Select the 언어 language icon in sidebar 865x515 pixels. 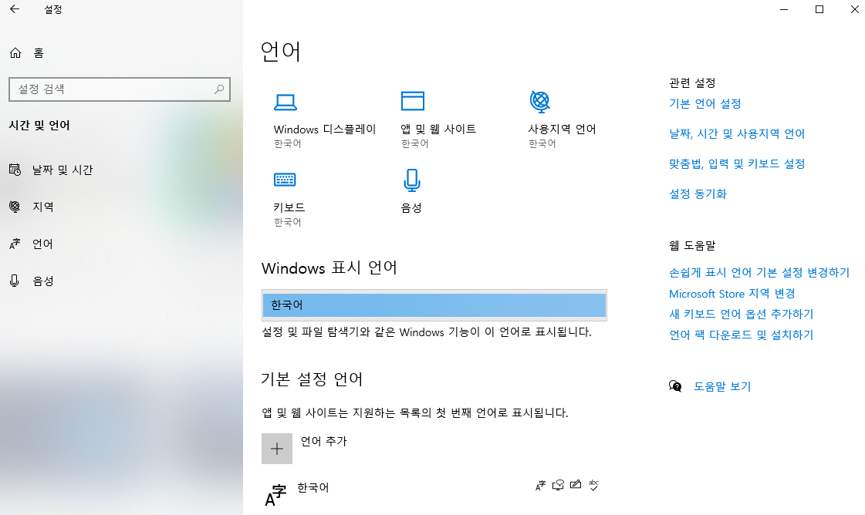(x=15, y=244)
